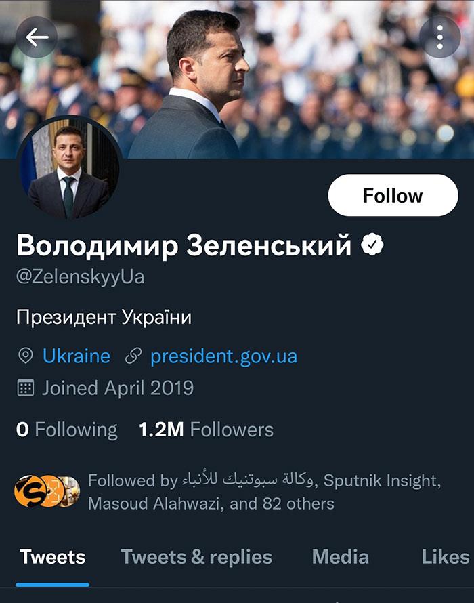Open the Media tab
The image size is (474, 603).
pos(340,557)
